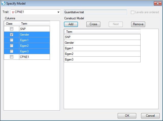Click the Levels are ordered checkbox
This screenshot has height=121, width=163.
(132, 12)
